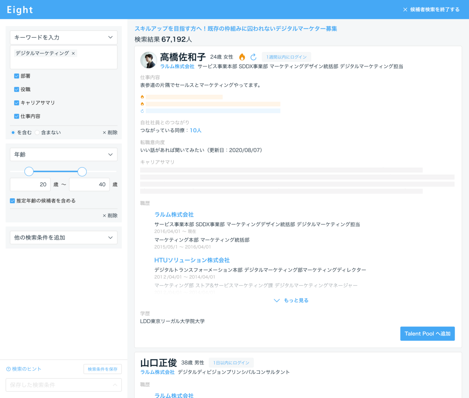The width and height of the screenshot is (469, 398).
Task: Click the 検索条件を保存 button
Action: pos(102,369)
